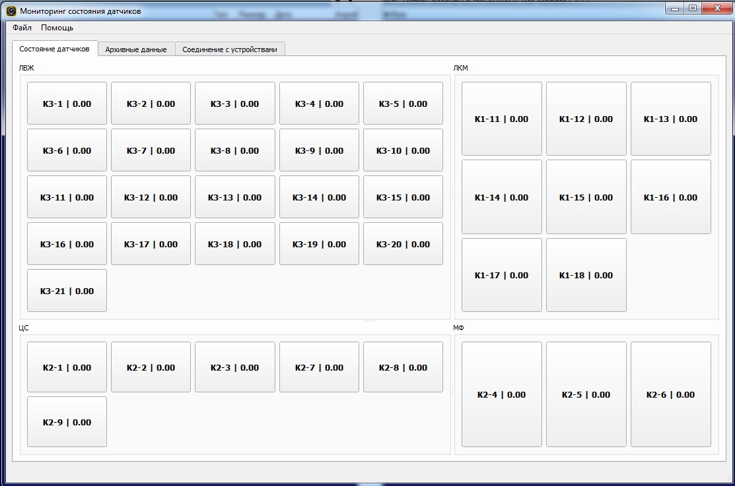Screen dimensions: 735x486
Task: Click the ЛВЖ group label
Action: tap(26, 68)
